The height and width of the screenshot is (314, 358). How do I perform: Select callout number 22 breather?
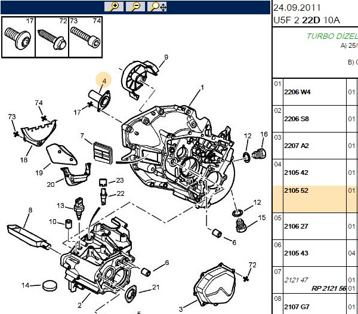click(121, 193)
